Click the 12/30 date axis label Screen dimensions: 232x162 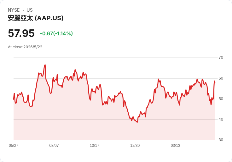(135, 146)
